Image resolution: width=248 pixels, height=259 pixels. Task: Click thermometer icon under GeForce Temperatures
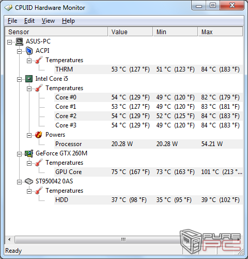coord(39,163)
